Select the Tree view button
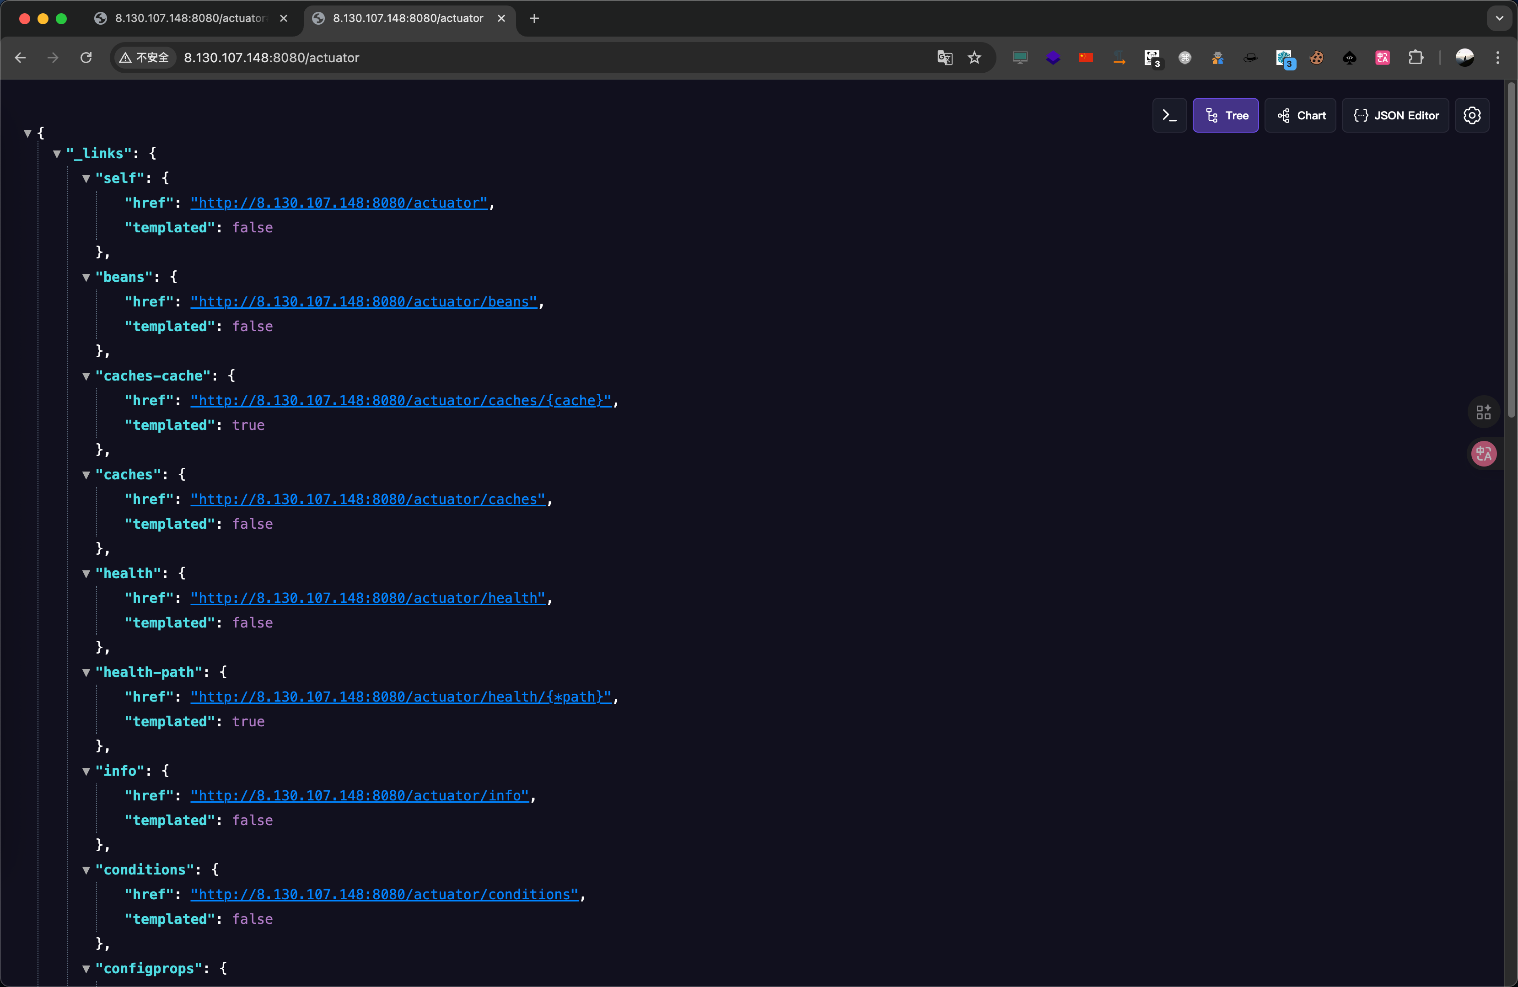The width and height of the screenshot is (1518, 987). click(x=1225, y=115)
